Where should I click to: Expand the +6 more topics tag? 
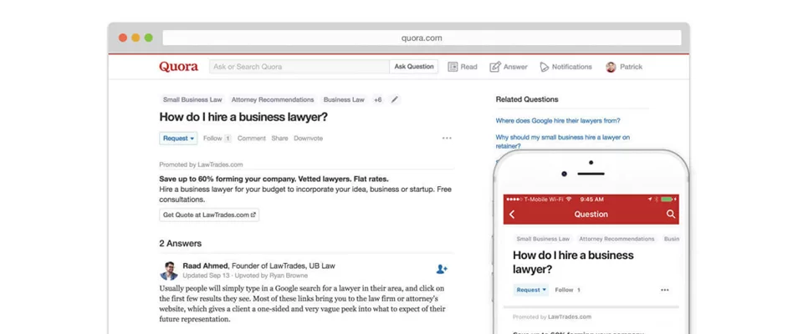pos(378,99)
